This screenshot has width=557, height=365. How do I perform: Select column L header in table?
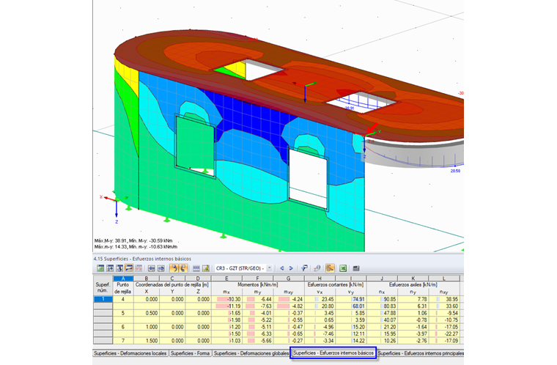(x=444, y=279)
